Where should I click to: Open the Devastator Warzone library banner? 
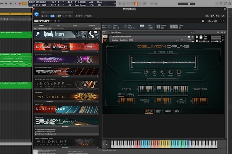coord(67,59)
